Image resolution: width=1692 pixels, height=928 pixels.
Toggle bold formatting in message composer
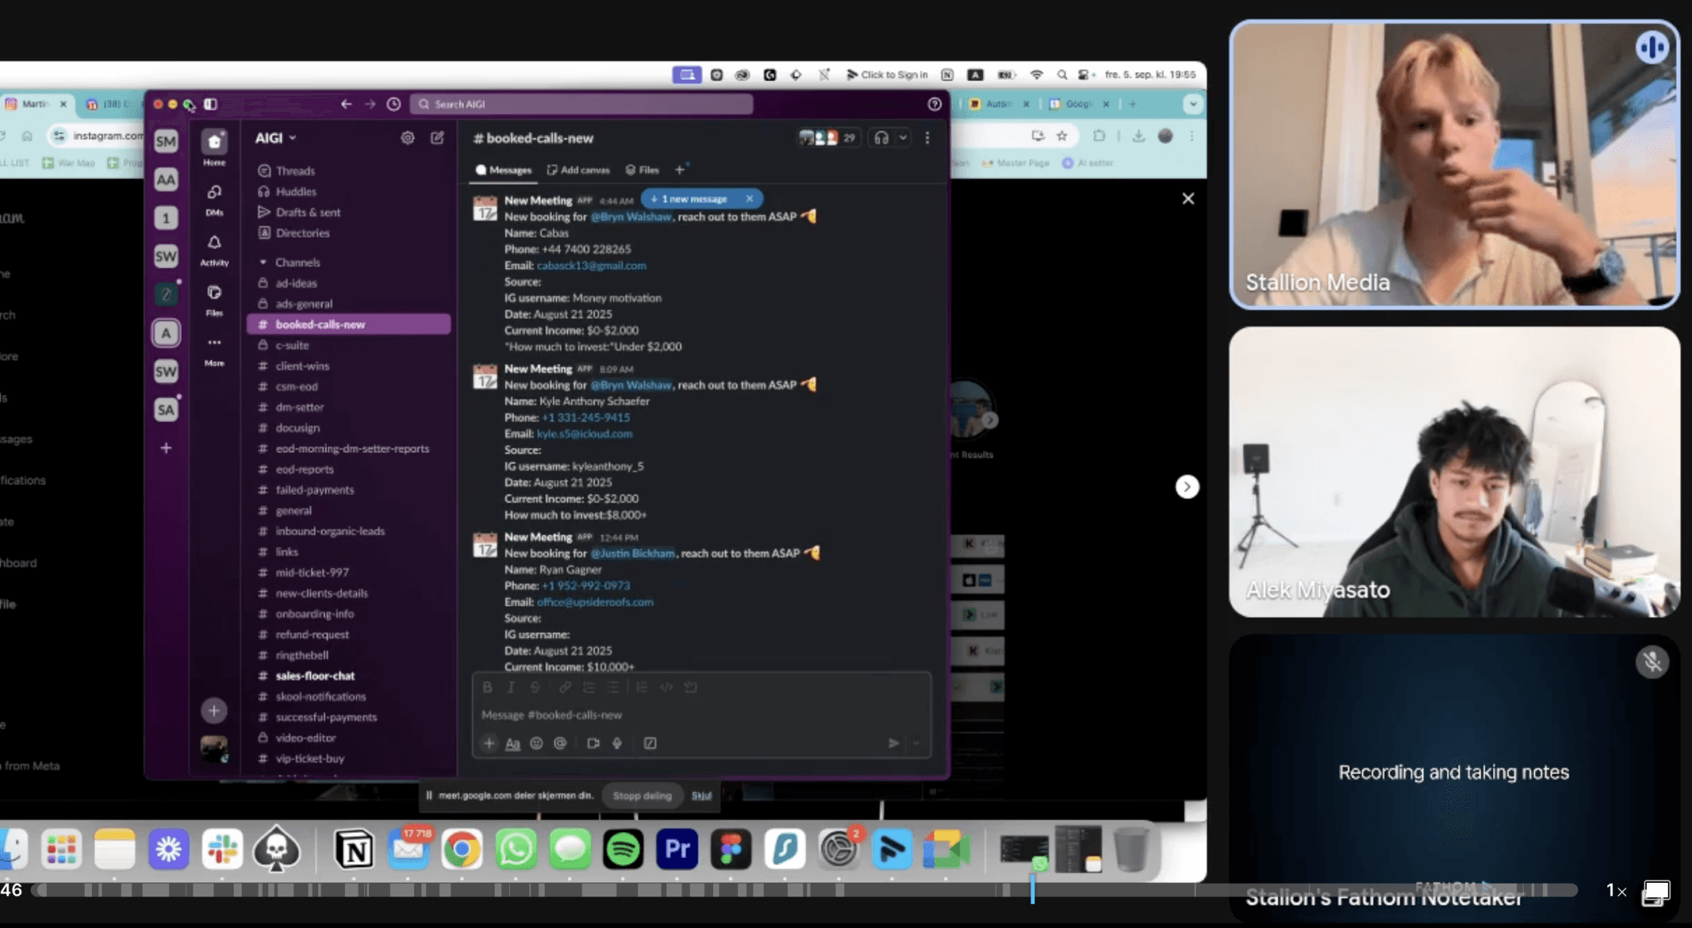click(487, 687)
